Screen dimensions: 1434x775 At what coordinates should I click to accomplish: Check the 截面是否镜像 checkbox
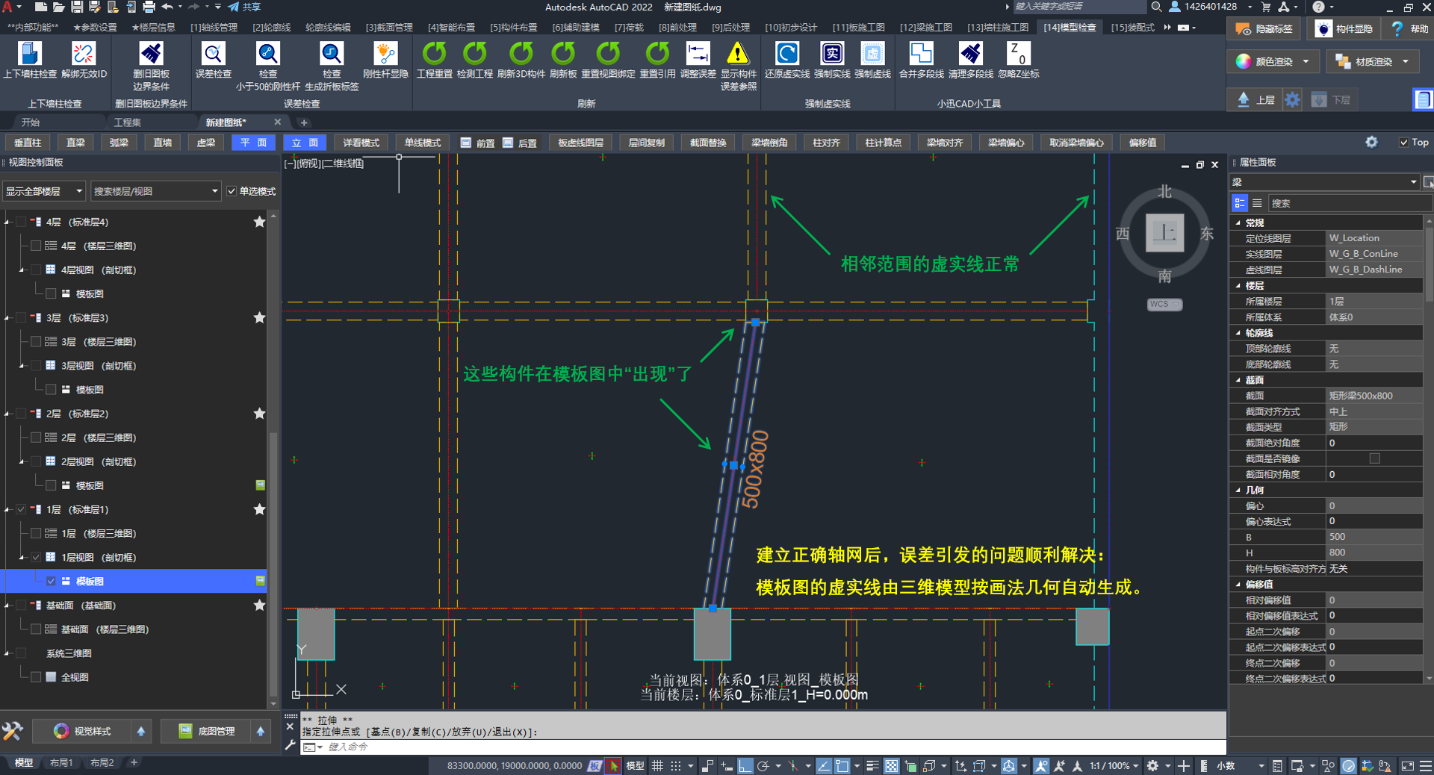point(1374,458)
